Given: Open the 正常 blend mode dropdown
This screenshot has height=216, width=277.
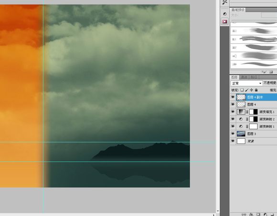Looking at the screenshot, I should [x=246, y=83].
